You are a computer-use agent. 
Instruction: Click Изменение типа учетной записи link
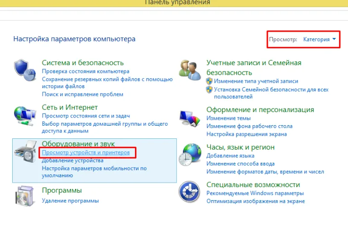pyautogui.click(x=256, y=81)
